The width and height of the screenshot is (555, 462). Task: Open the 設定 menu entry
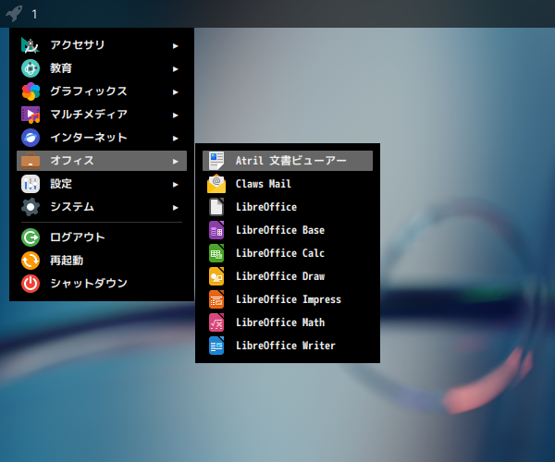click(102, 184)
